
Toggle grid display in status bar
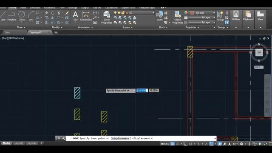click(173, 144)
